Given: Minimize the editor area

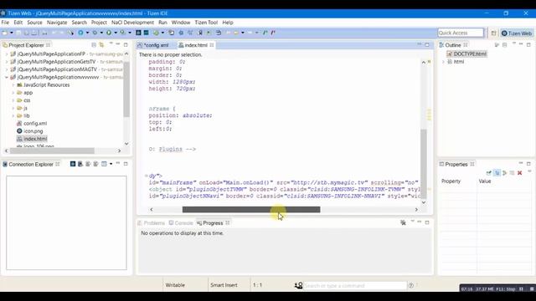Looking at the screenshot, I should 420,44.
